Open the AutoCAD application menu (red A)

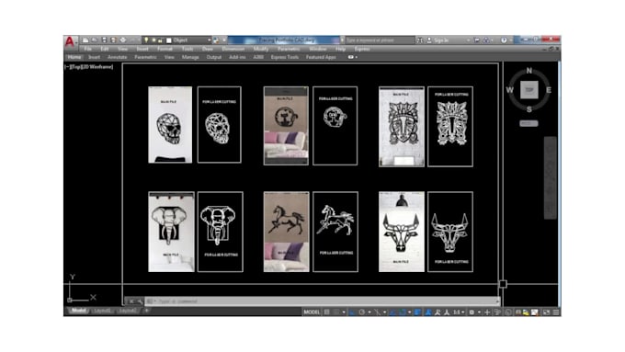pyautogui.click(x=70, y=41)
